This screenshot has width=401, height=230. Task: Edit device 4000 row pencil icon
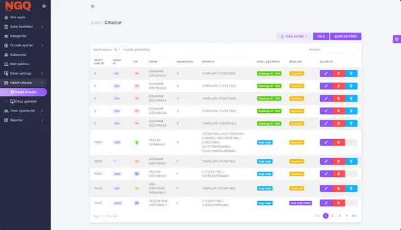tap(326, 203)
